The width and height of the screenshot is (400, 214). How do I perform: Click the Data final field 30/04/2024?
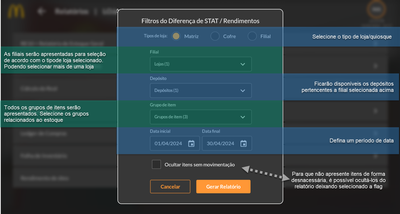point(227,143)
